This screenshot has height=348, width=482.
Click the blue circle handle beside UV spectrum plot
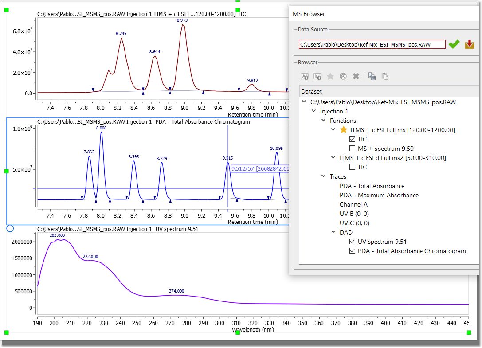10,228
